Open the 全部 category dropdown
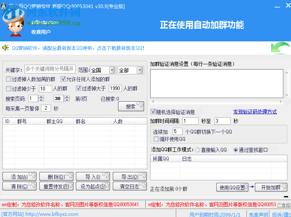This screenshot has width=291, height=217. click(x=140, y=70)
